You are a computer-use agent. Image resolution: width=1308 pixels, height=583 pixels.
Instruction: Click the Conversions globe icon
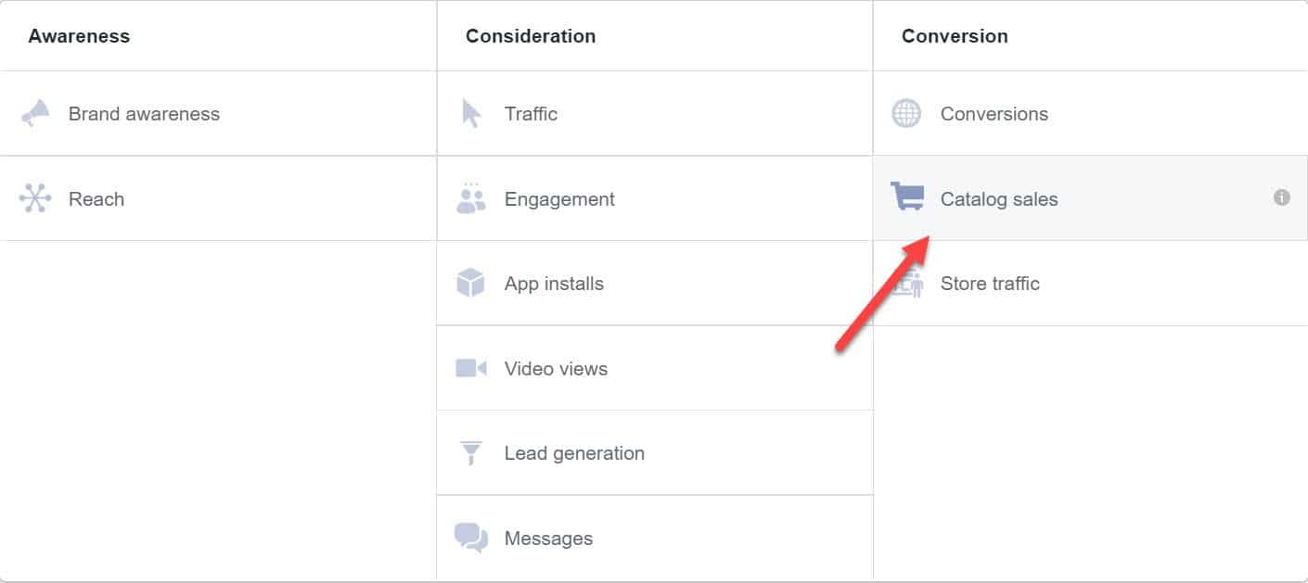(906, 114)
